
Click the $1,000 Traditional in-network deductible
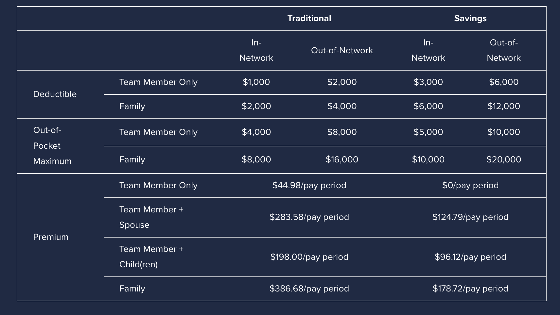[x=256, y=82]
